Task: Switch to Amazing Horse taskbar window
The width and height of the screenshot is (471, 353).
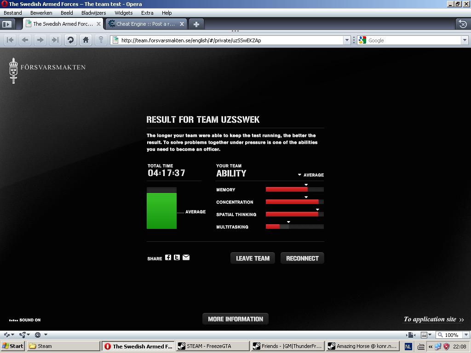Action: [363, 346]
